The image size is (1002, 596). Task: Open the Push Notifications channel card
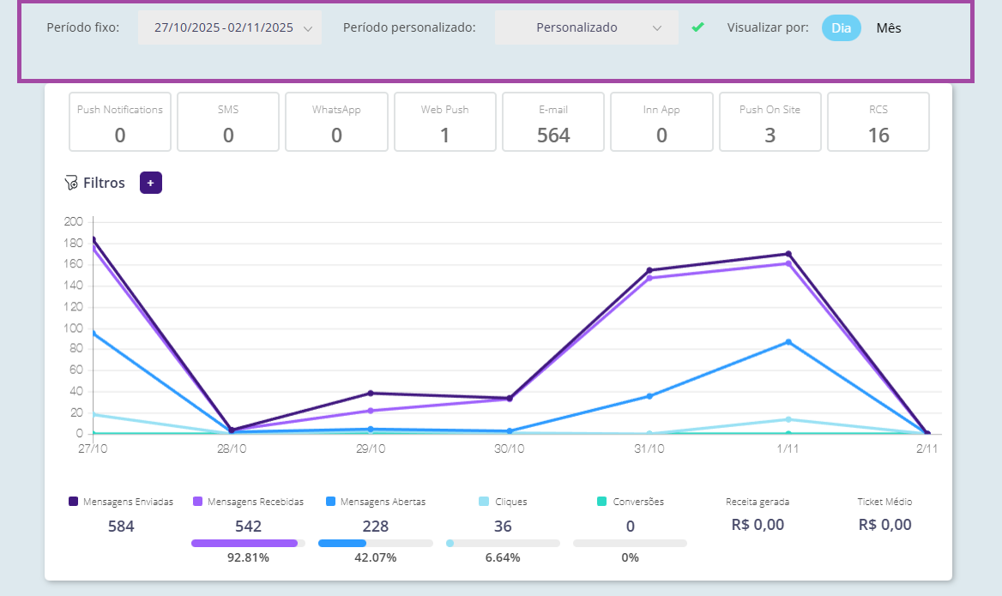coord(120,122)
